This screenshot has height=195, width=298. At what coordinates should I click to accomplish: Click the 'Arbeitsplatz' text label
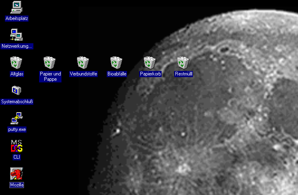point(17,18)
